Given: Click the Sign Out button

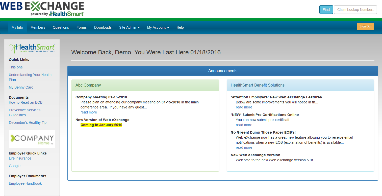Looking at the screenshot, I should (x=365, y=26).
